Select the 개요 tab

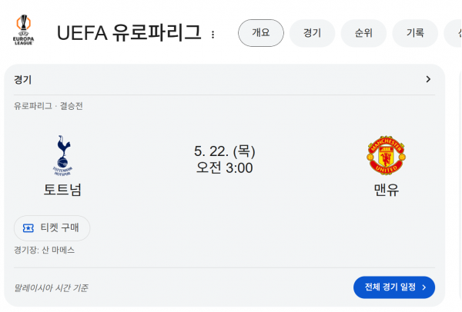click(261, 33)
